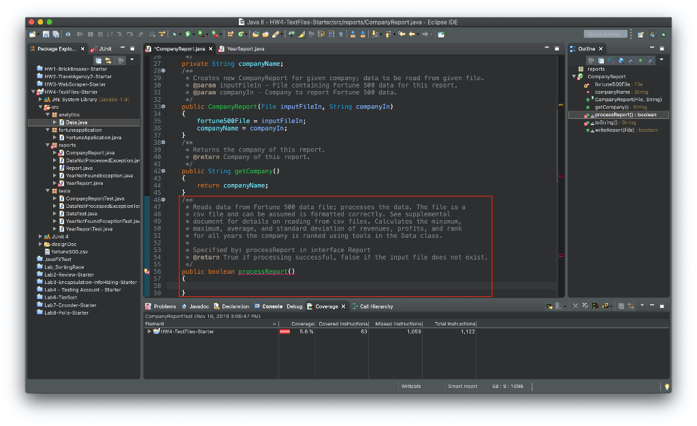Image resolution: width=697 pixels, height=426 pixels.
Task: Click Collapse All icon in Package Explorer
Action: tap(98, 60)
